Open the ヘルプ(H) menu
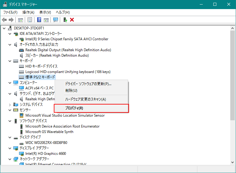The image size is (236, 173). point(63,12)
